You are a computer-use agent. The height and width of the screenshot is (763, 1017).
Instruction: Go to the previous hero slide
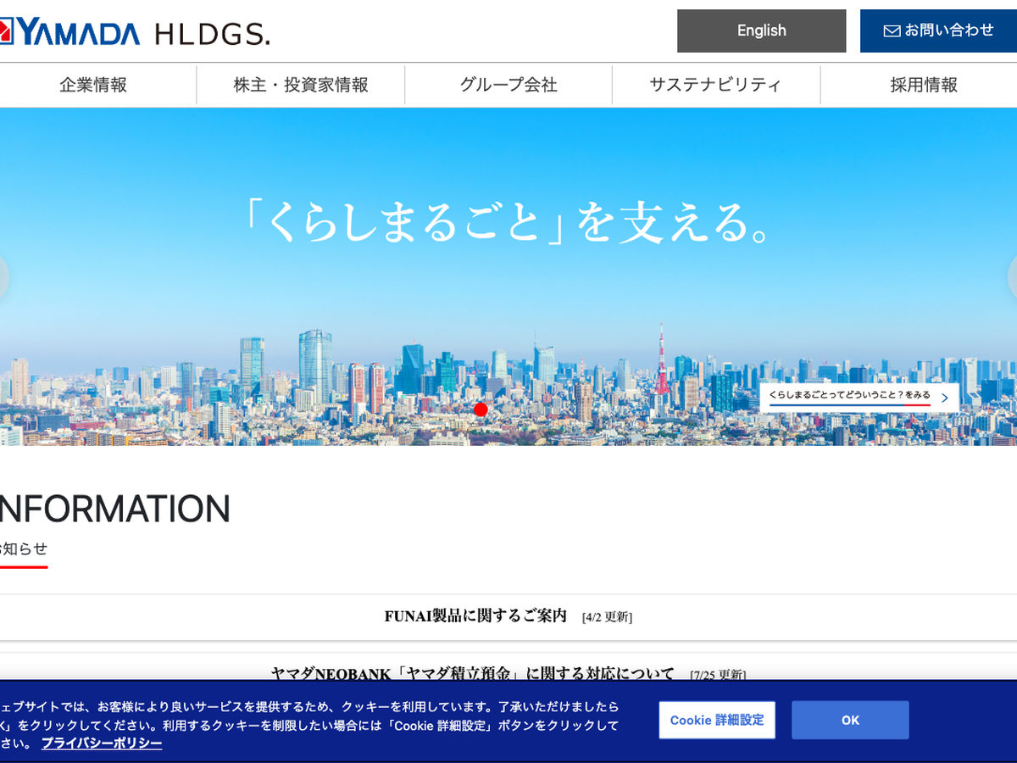[3, 276]
